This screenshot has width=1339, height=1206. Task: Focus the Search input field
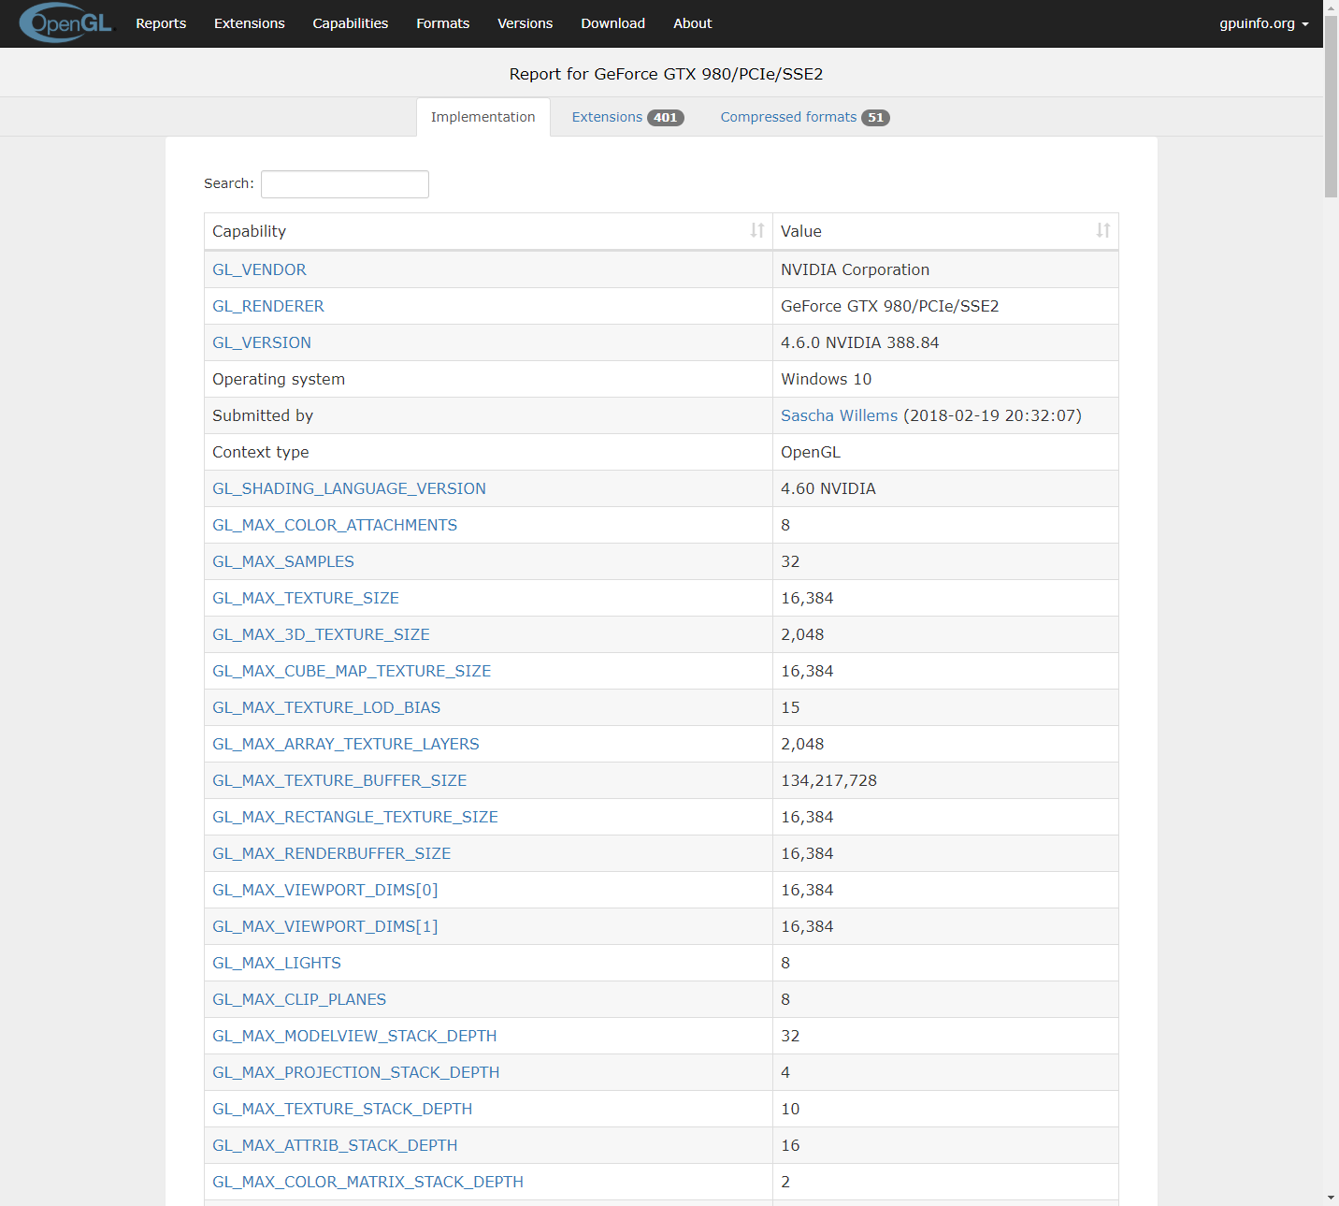(345, 184)
